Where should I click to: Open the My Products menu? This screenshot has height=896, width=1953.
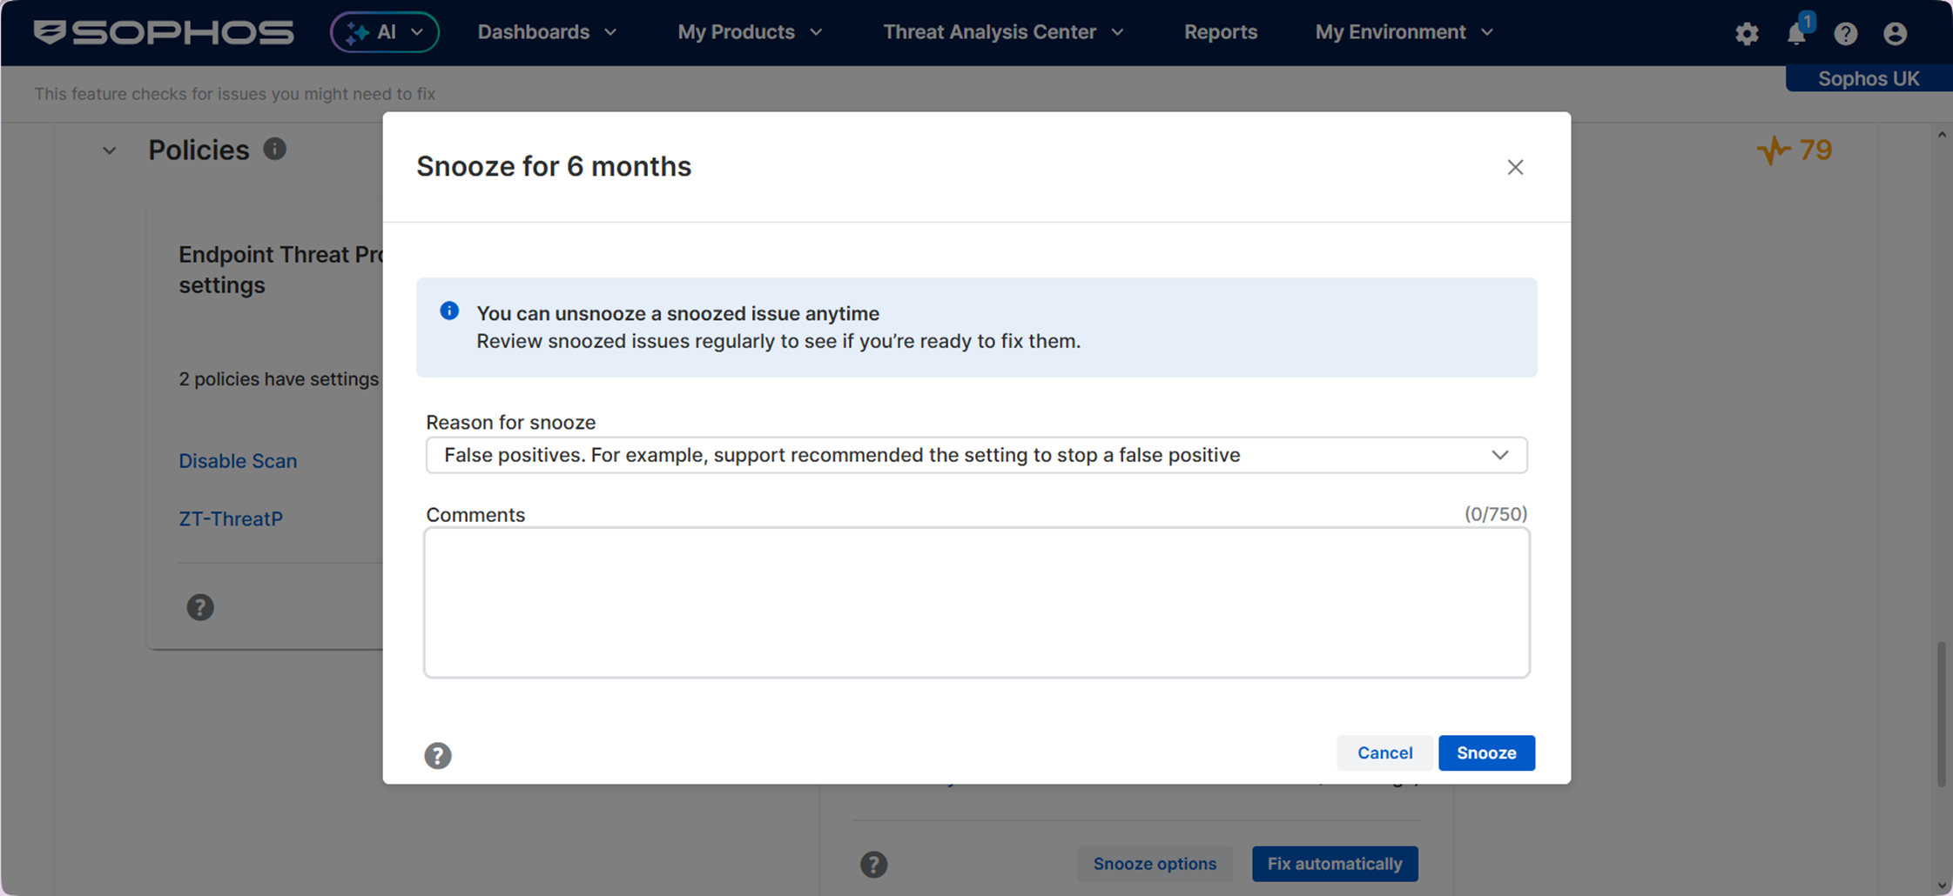point(750,32)
